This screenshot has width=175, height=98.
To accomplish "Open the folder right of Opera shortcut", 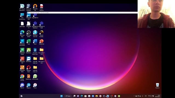I will [35, 69].
